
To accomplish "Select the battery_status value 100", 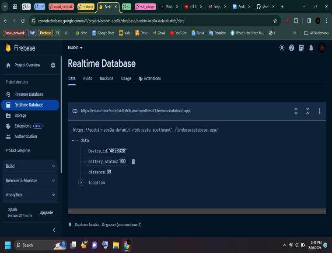I will (x=122, y=161).
